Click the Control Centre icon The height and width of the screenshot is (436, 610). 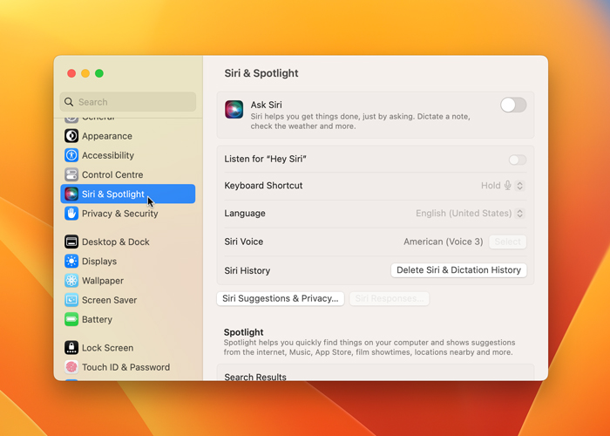(x=71, y=174)
